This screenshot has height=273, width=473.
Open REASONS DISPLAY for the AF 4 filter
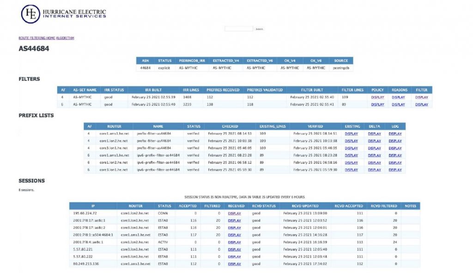coord(398,97)
